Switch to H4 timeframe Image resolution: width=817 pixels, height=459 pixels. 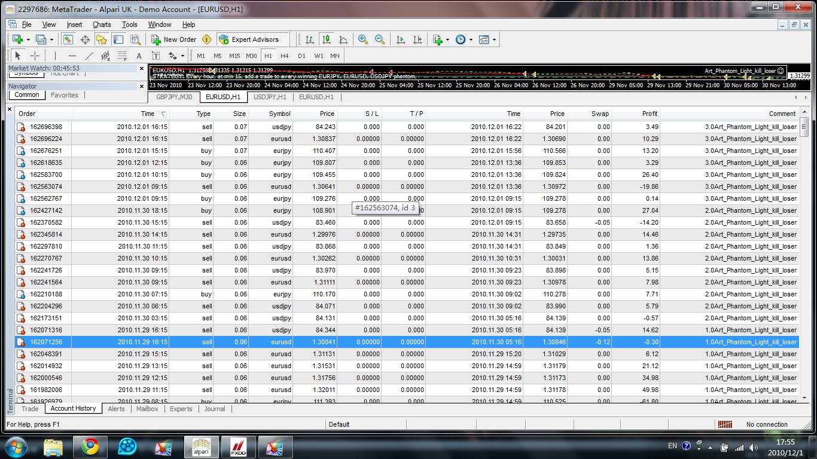(x=285, y=56)
